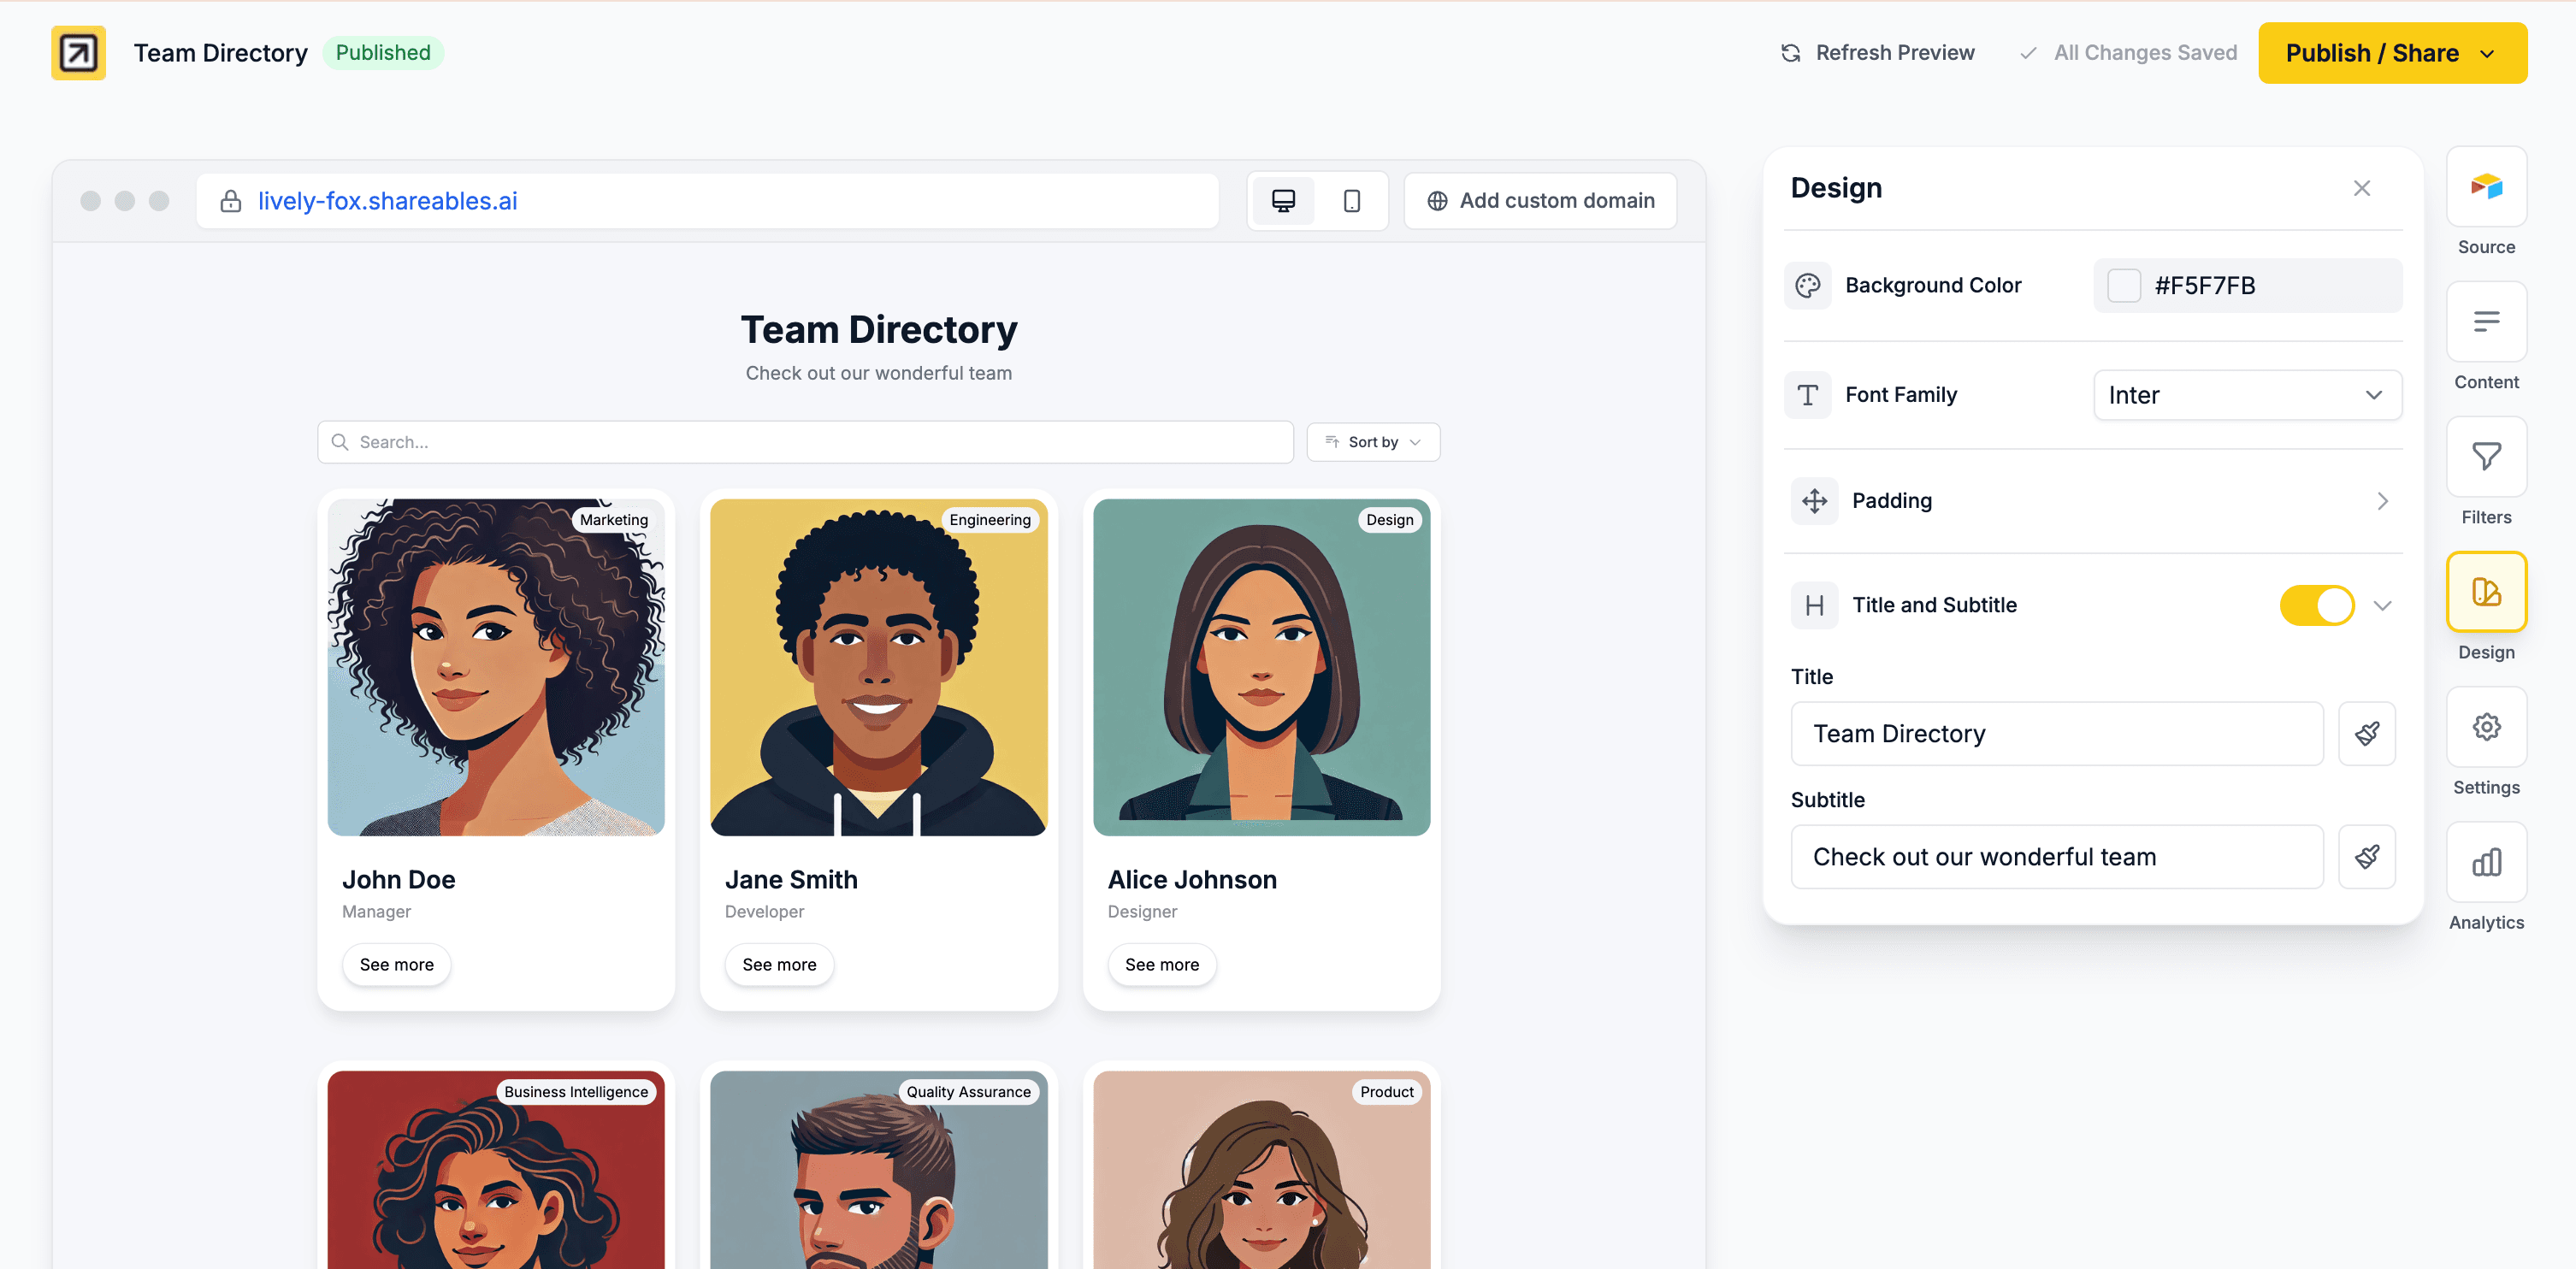Click the Publish / Share button
This screenshot has height=1269, width=2576.
coord(2391,53)
